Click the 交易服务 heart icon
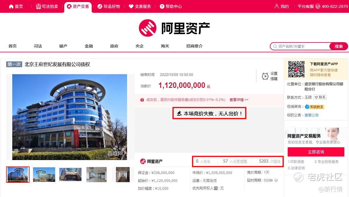The height and width of the screenshot is (197, 349). tap(131, 6)
